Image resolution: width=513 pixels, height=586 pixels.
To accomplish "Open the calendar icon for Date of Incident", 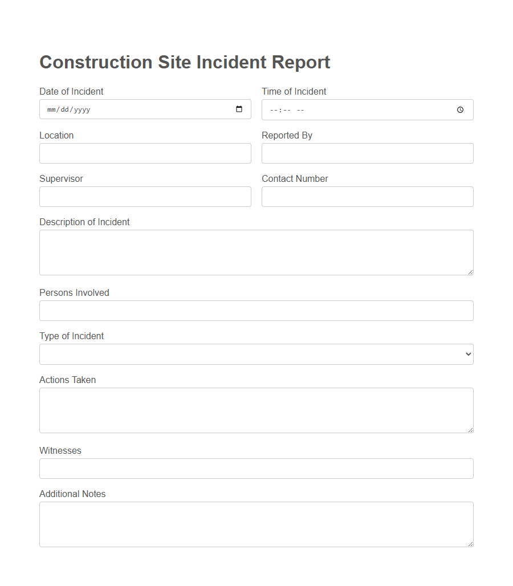I will [239, 109].
